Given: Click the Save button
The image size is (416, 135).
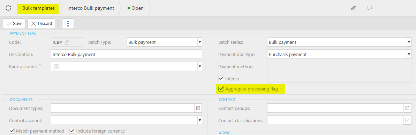Looking at the screenshot, I should (14, 24).
